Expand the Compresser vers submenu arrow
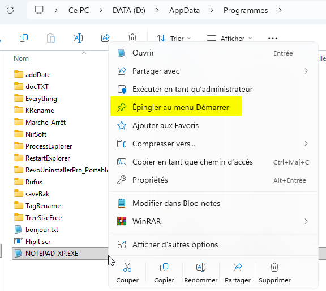 tap(306, 144)
